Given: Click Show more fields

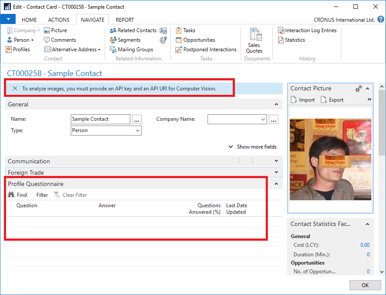Looking at the screenshot, I should (x=253, y=147).
